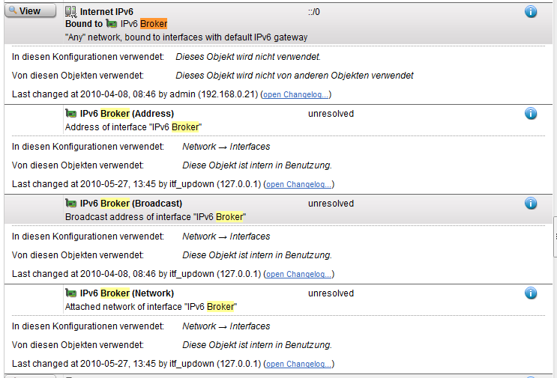
Task: Select the IPv6 Broker (Broadcast) object title
Action: click(x=130, y=203)
